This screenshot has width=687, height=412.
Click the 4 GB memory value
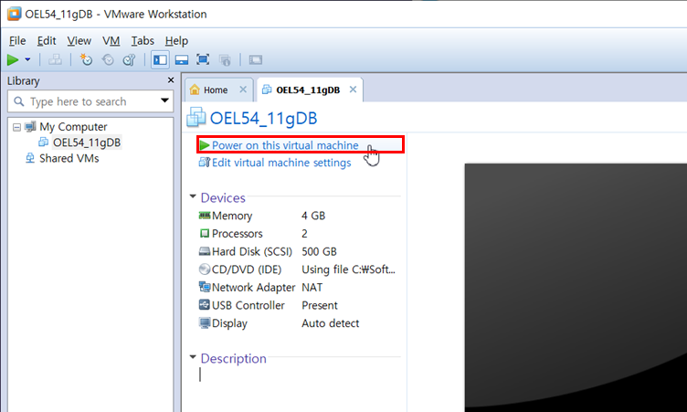[x=313, y=216]
